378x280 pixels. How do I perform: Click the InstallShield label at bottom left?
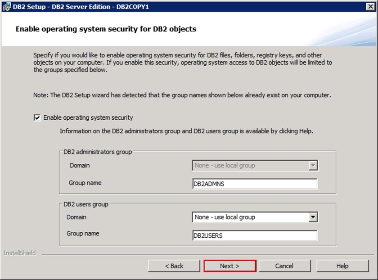pos(19,253)
